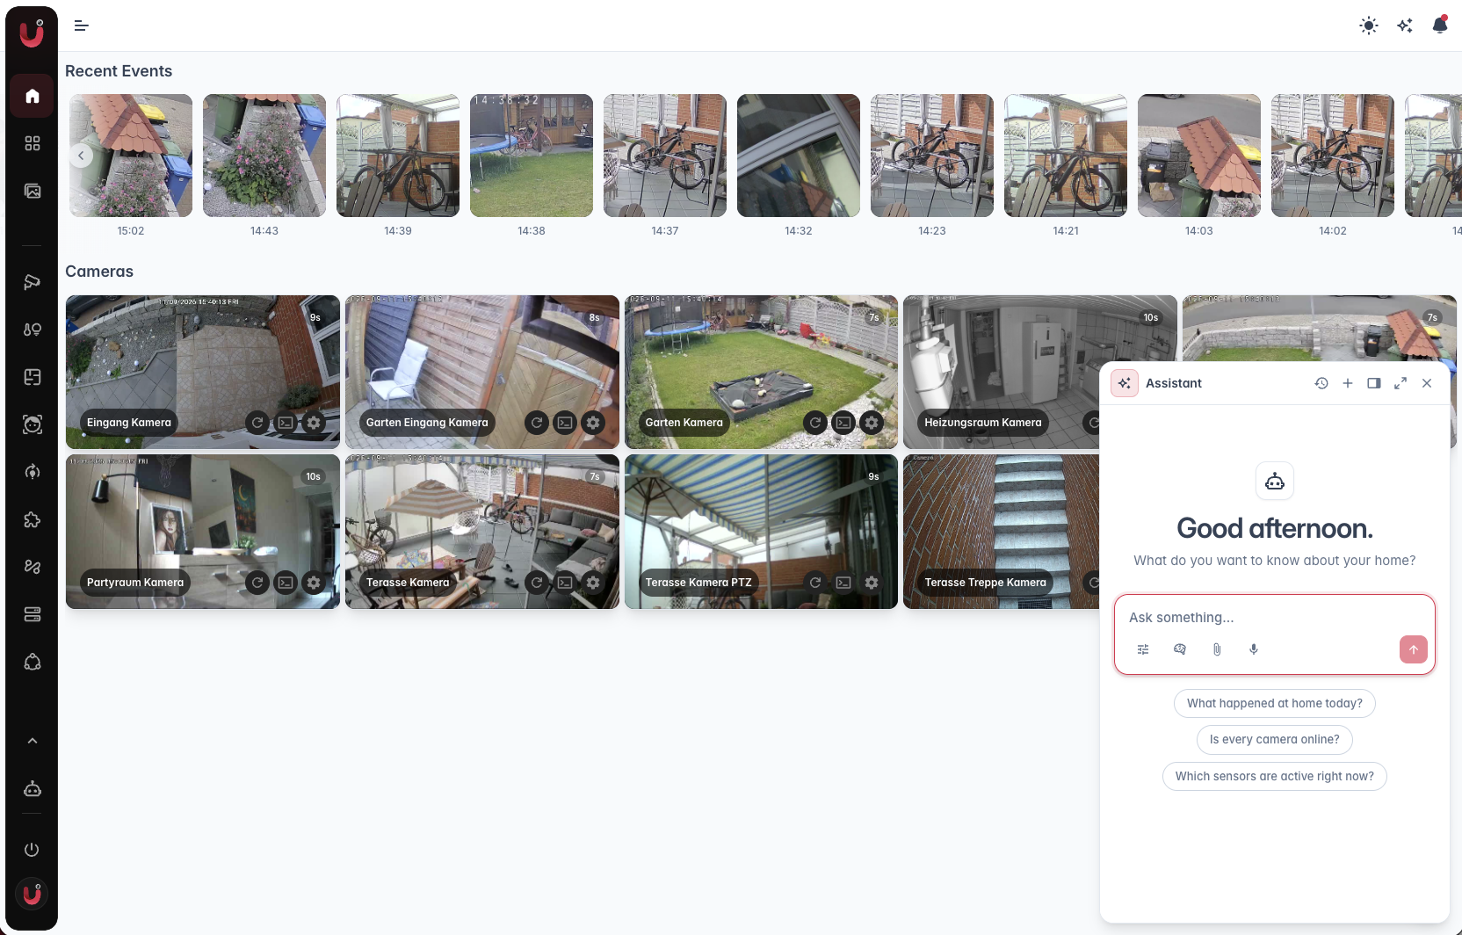
Task: Open the notifications bell
Action: [1440, 25]
